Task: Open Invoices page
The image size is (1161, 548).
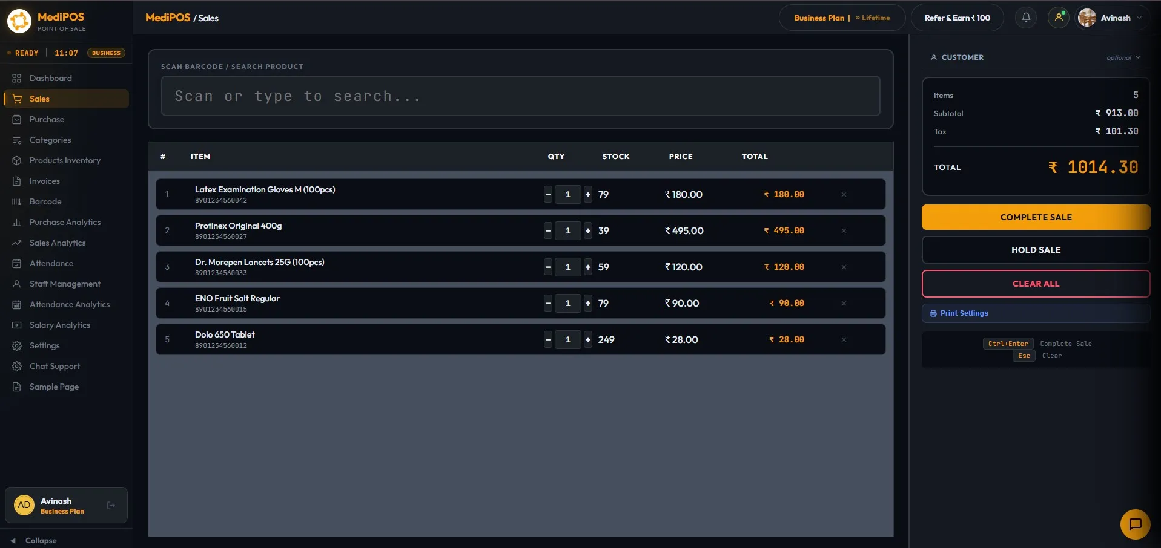Action: coord(66,181)
